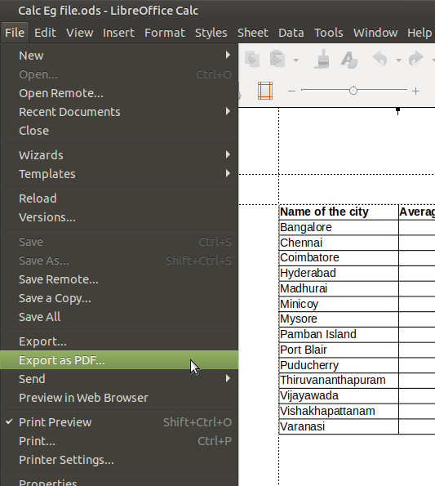Expand the Wizards submenu
Viewport: 435px width, 486px height.
pos(119,155)
